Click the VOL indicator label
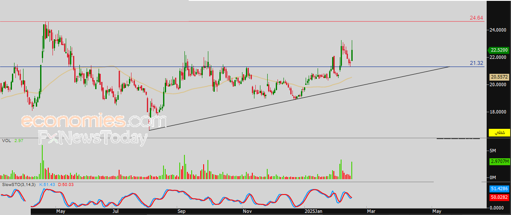 pyautogui.click(x=6, y=141)
